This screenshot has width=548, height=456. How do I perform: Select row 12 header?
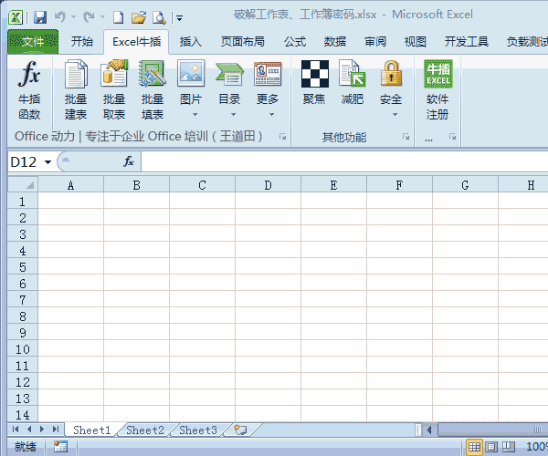pos(23,382)
